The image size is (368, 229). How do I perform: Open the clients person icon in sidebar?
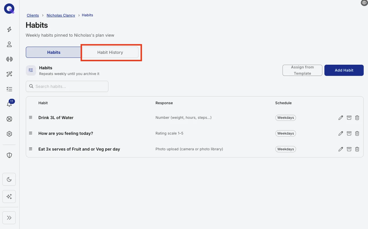pos(9,44)
